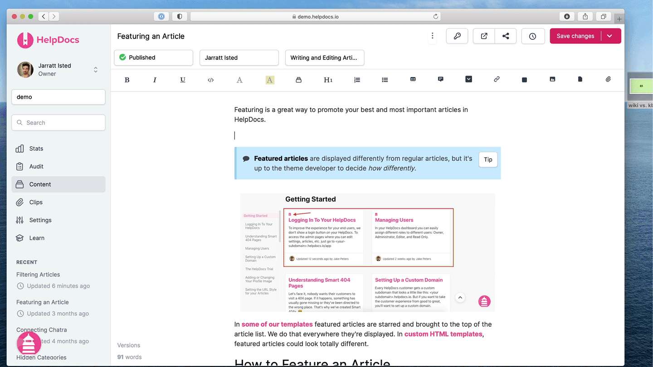Open Settings in sidebar
Screen dimensions: 653x367
[x=58, y=220]
